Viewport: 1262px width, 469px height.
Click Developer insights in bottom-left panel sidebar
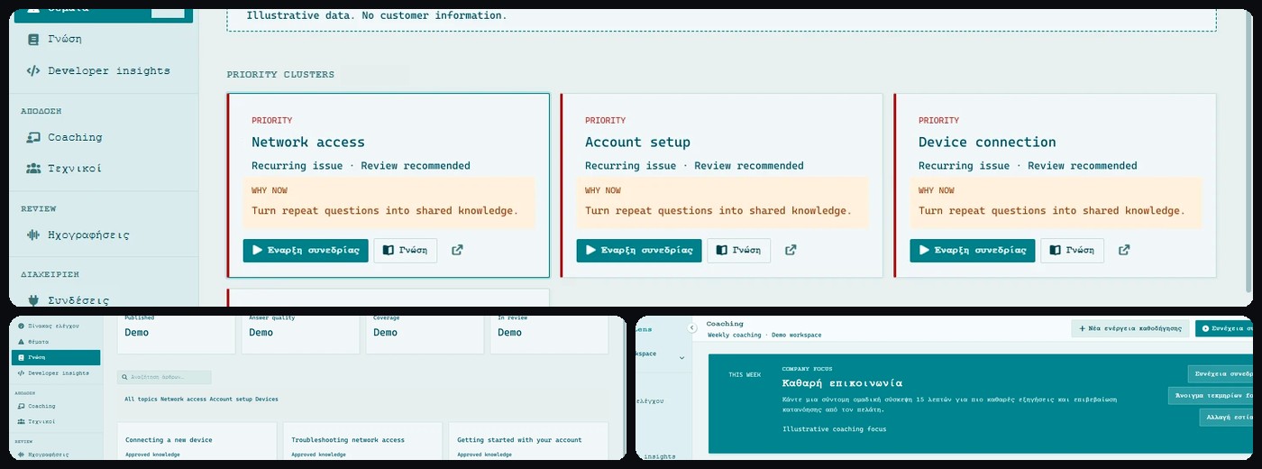(x=56, y=372)
